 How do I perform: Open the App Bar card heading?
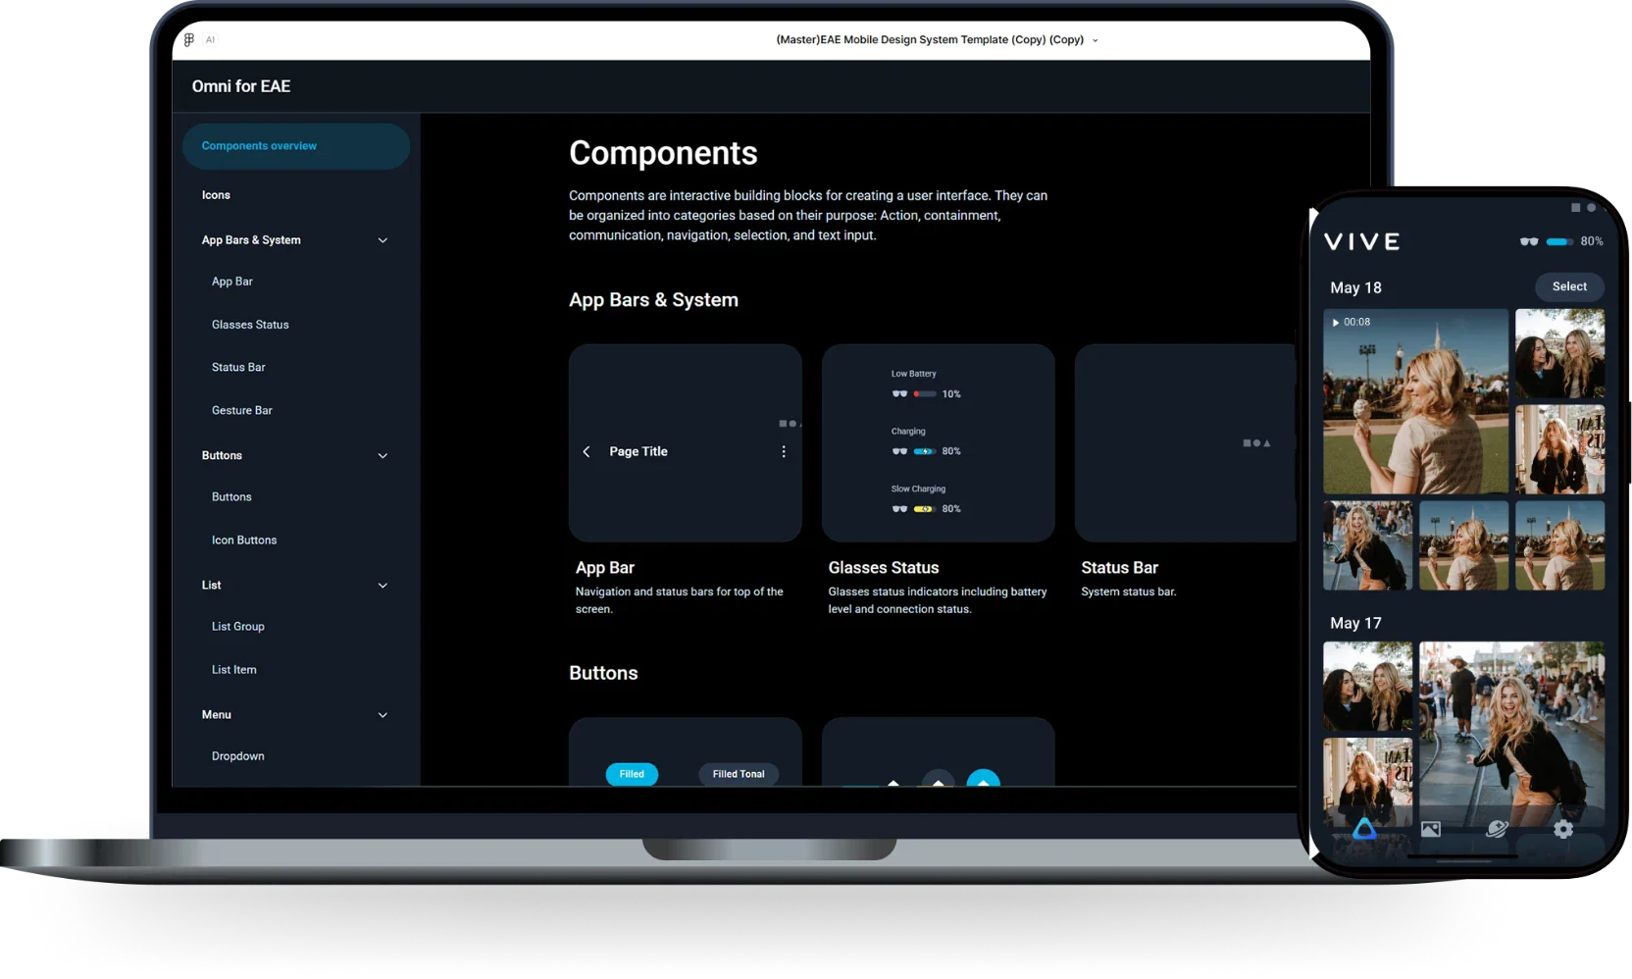coord(605,568)
